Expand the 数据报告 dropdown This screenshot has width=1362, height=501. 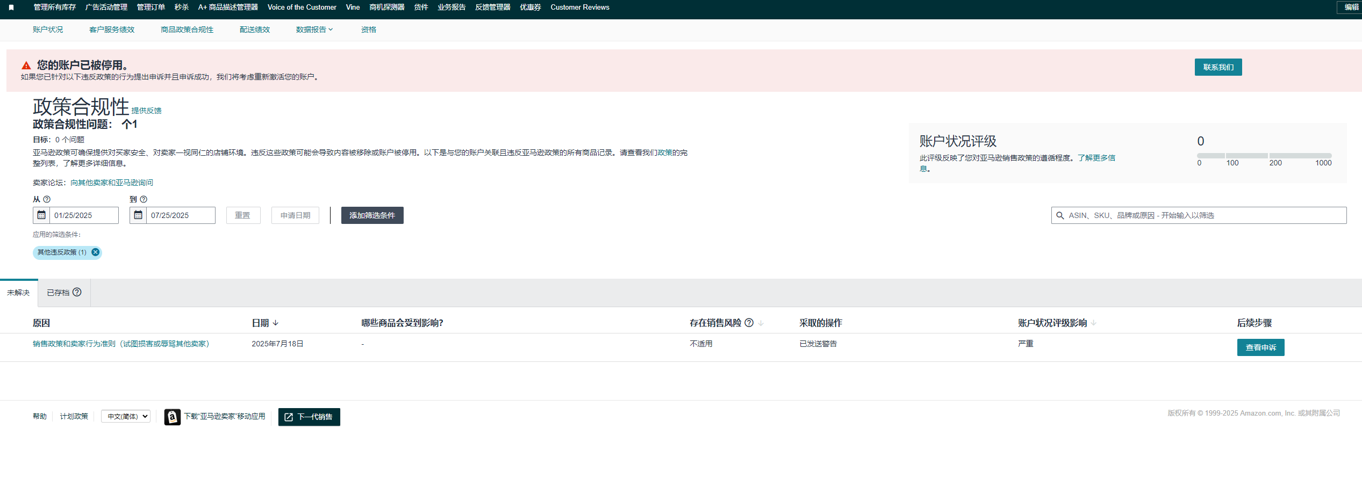[314, 30]
